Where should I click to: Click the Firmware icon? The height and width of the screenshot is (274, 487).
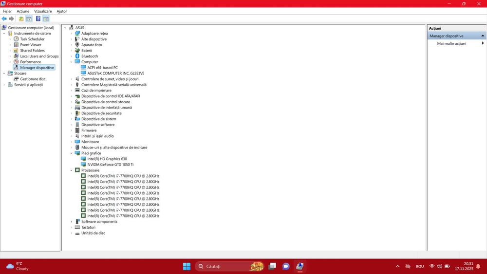(77, 130)
